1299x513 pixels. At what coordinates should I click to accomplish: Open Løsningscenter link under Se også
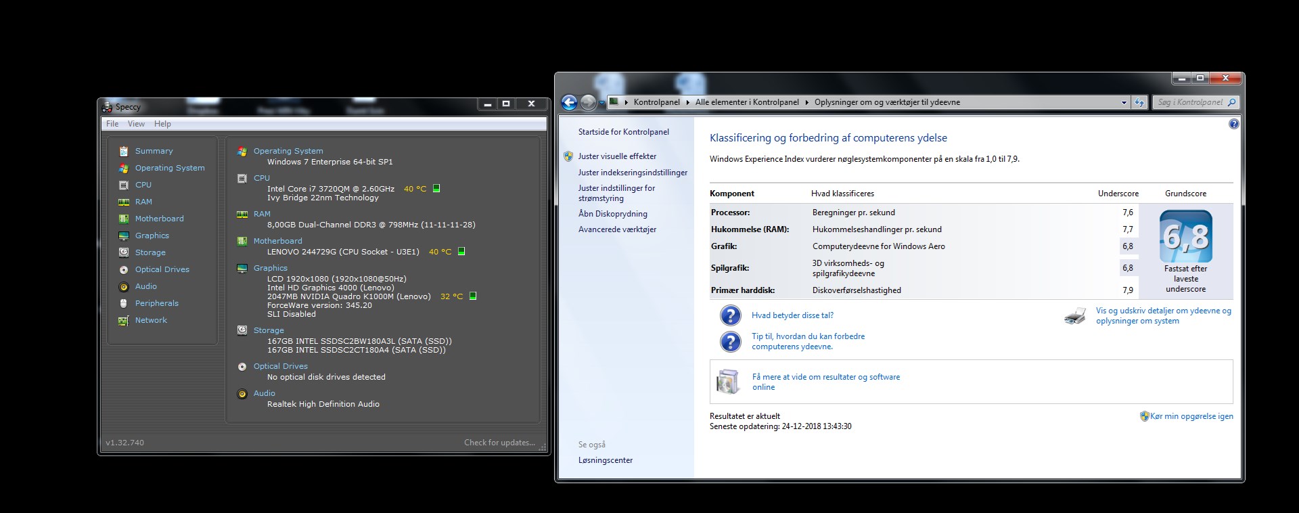pyautogui.click(x=605, y=460)
